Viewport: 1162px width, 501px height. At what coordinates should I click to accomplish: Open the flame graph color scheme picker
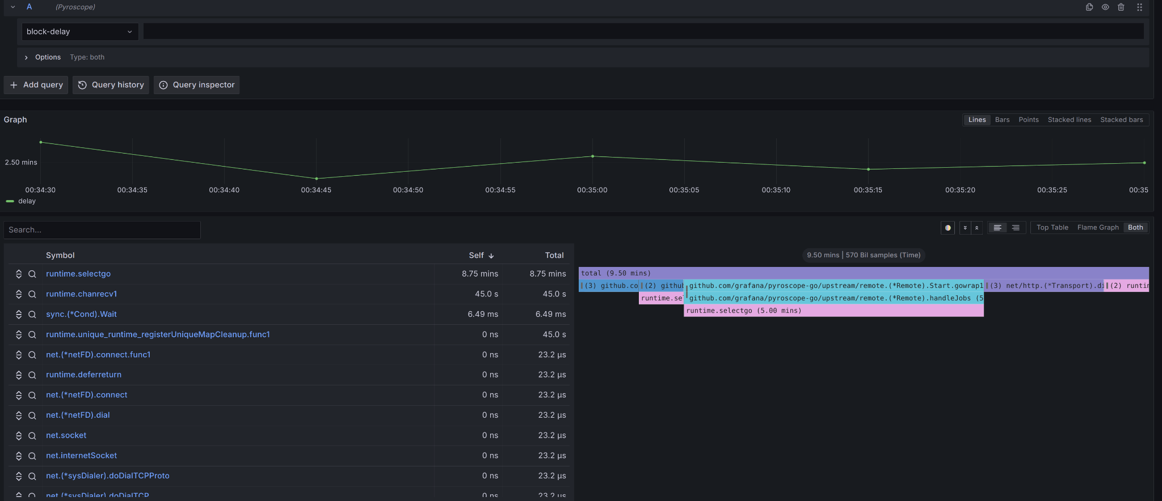pos(948,228)
